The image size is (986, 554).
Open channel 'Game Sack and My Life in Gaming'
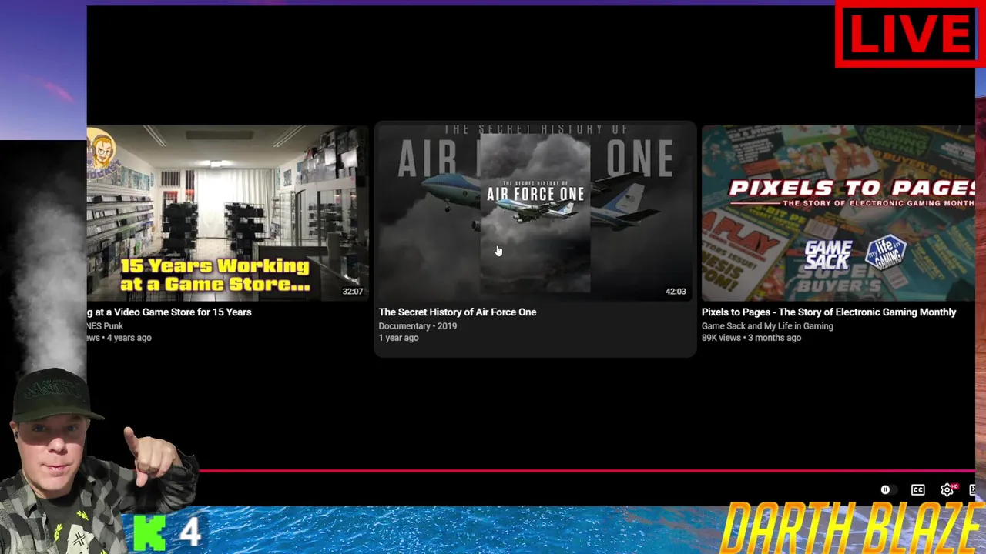pyautogui.click(x=767, y=326)
